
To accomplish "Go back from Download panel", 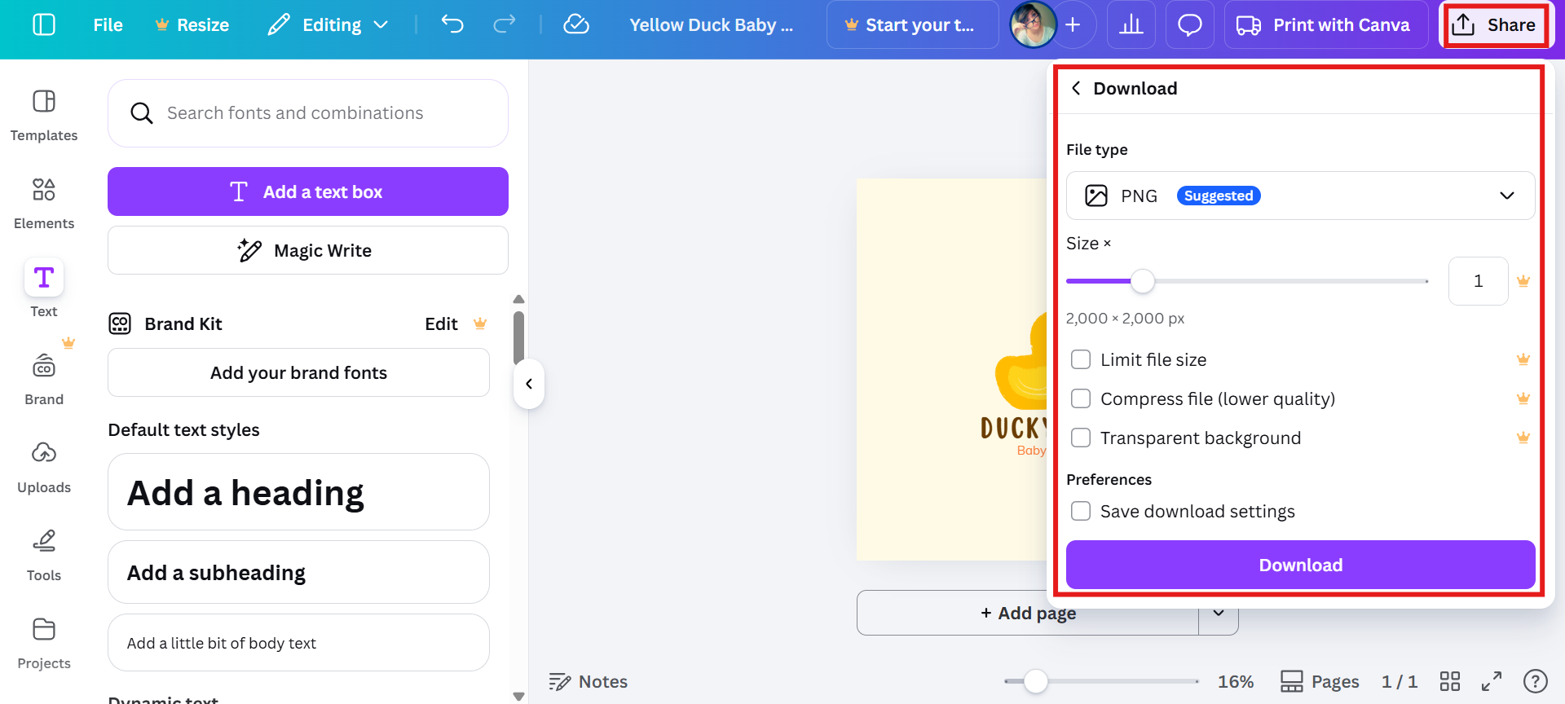I will 1076,88.
